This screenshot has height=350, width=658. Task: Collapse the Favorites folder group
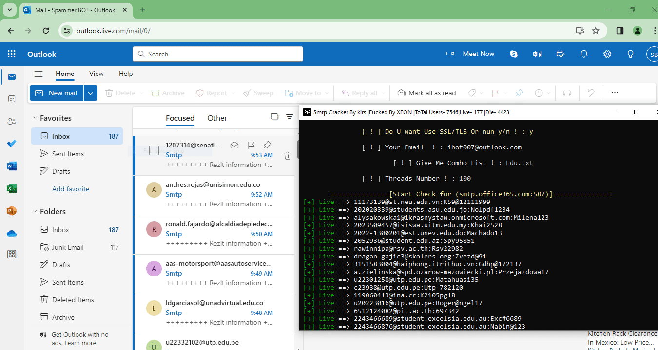point(35,118)
